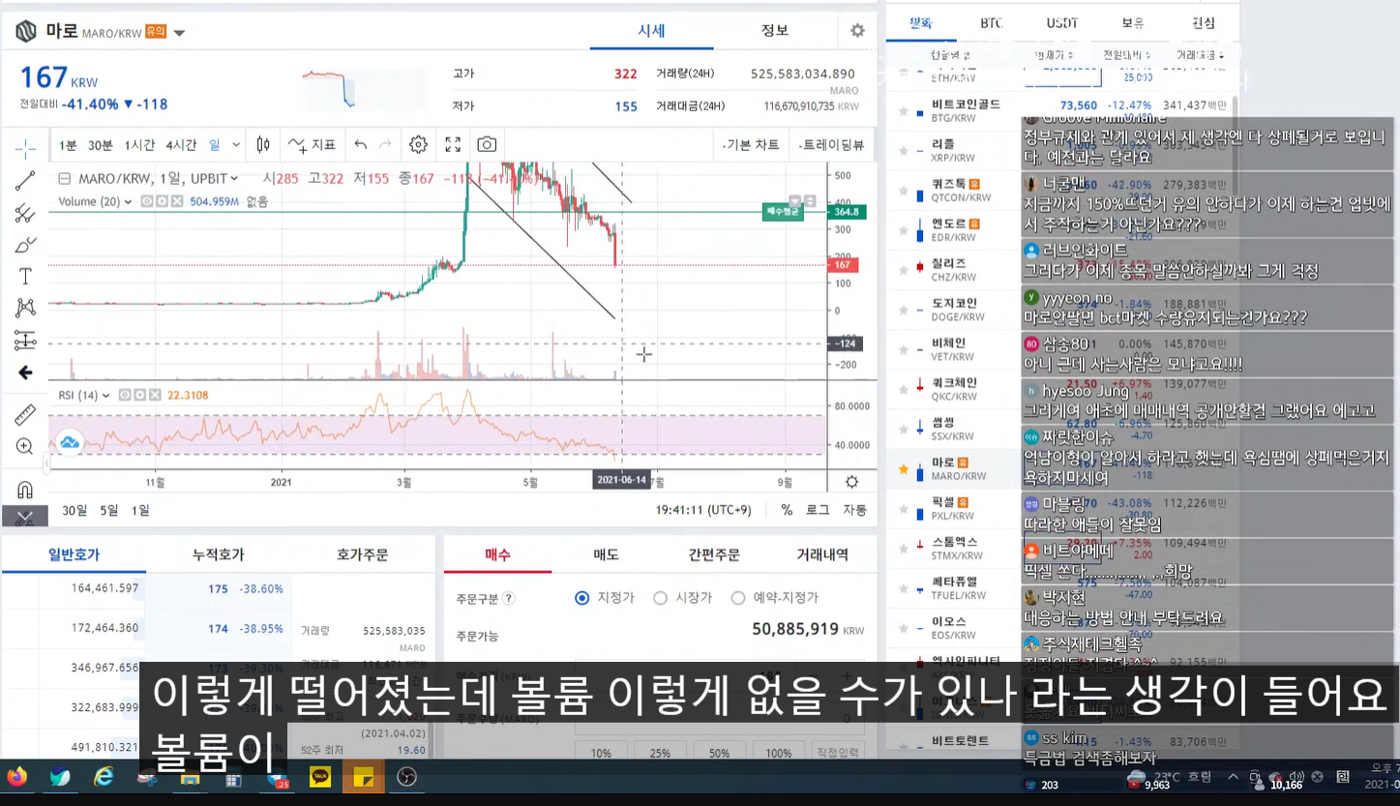The width and height of the screenshot is (1400, 806).
Task: Toggle the magnet snap mode
Action: point(25,489)
